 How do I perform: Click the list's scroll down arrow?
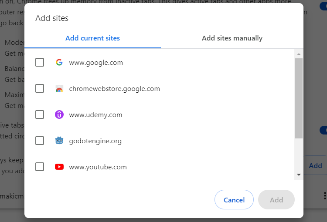(x=299, y=175)
